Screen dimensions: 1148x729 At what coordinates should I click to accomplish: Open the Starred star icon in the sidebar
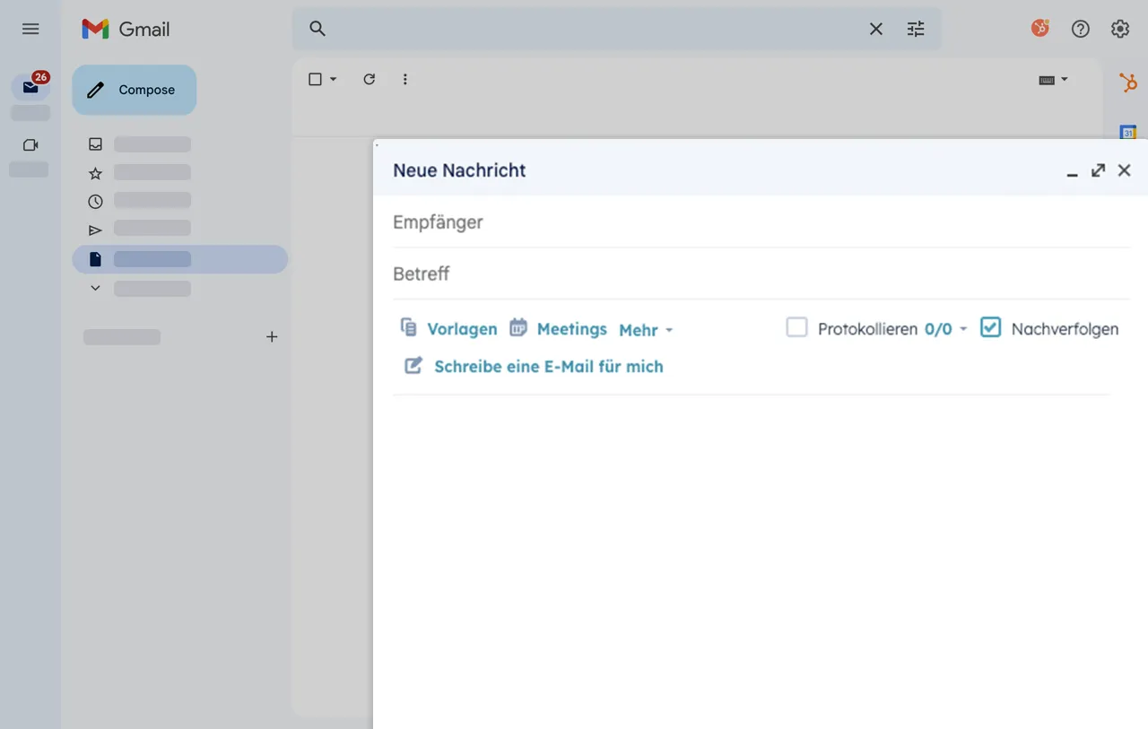point(96,172)
